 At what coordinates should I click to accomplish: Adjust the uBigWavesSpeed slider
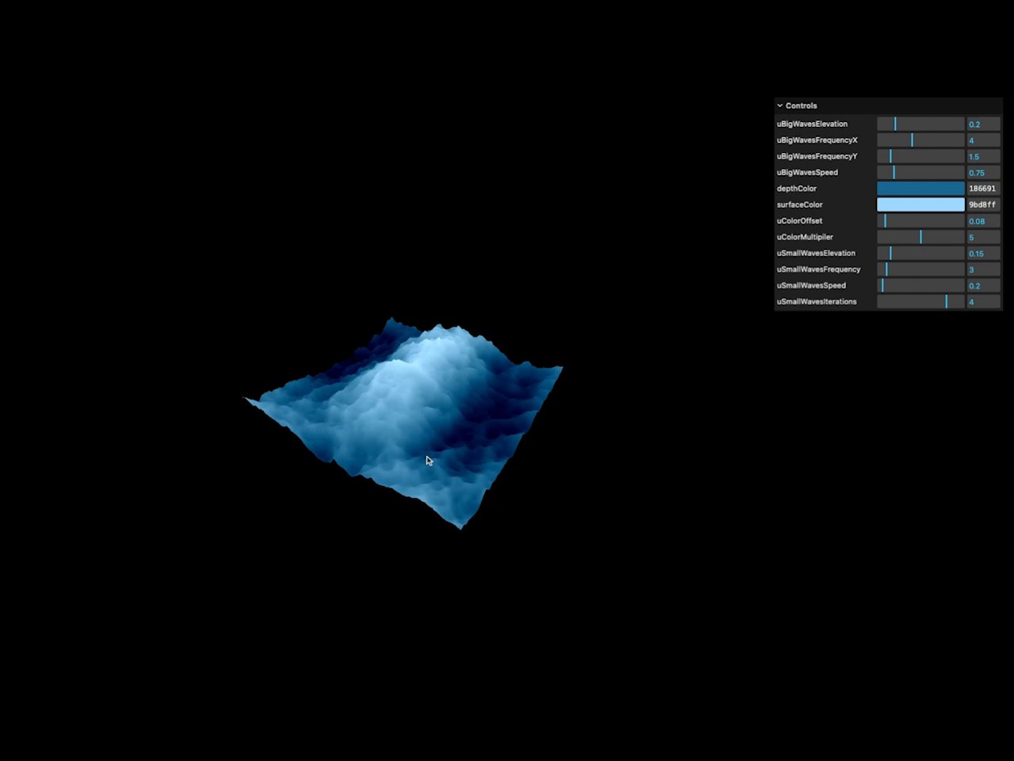(919, 172)
